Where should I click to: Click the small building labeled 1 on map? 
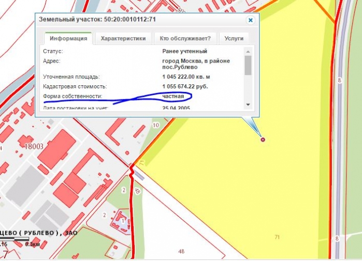tap(123, 221)
